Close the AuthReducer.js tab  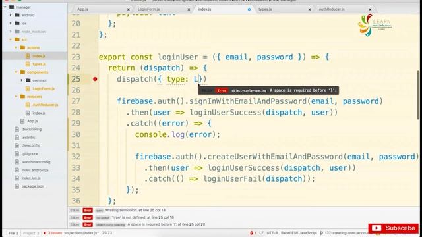(x=370, y=9)
